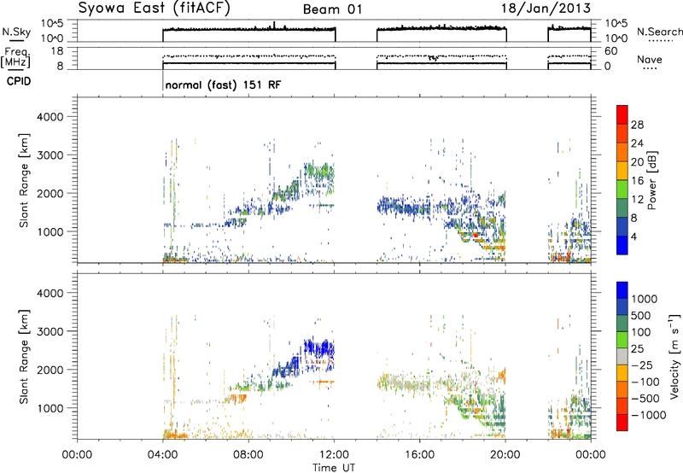Image resolution: width=683 pixels, height=473 pixels.
Task: Click the Power colorbar segment between 24 and 28
Action: pyautogui.click(x=622, y=133)
